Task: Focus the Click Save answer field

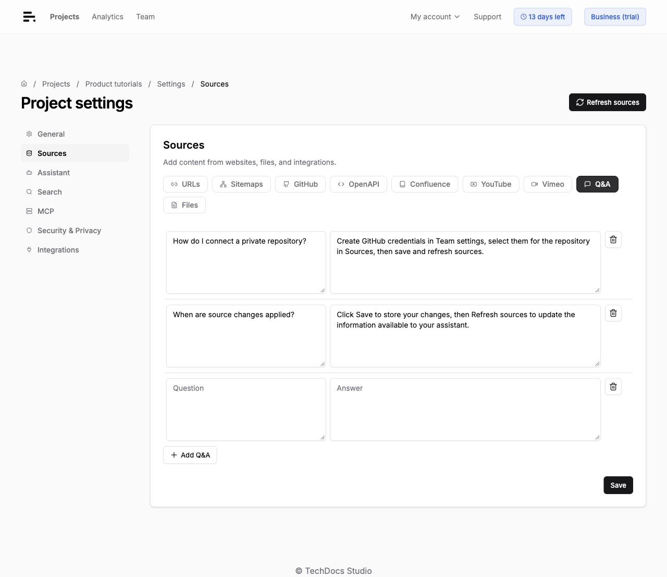Action: pos(465,336)
